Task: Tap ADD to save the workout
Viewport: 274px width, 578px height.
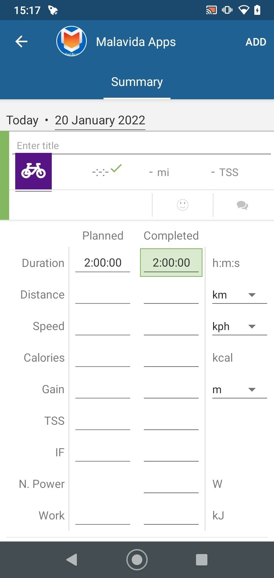Action: (256, 42)
